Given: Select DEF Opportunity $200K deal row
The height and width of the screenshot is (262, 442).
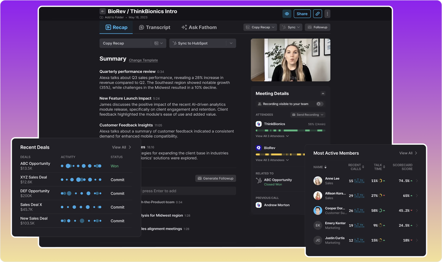Looking at the screenshot, I should coord(76,193).
